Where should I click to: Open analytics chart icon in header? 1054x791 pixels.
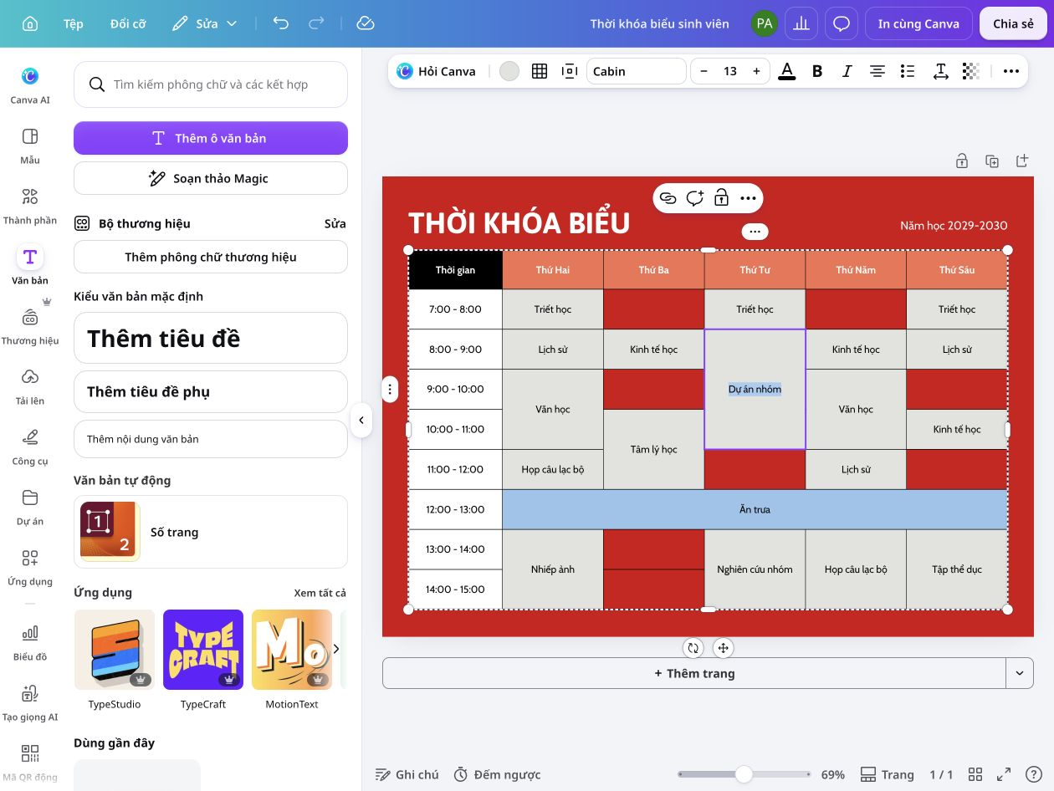801,23
